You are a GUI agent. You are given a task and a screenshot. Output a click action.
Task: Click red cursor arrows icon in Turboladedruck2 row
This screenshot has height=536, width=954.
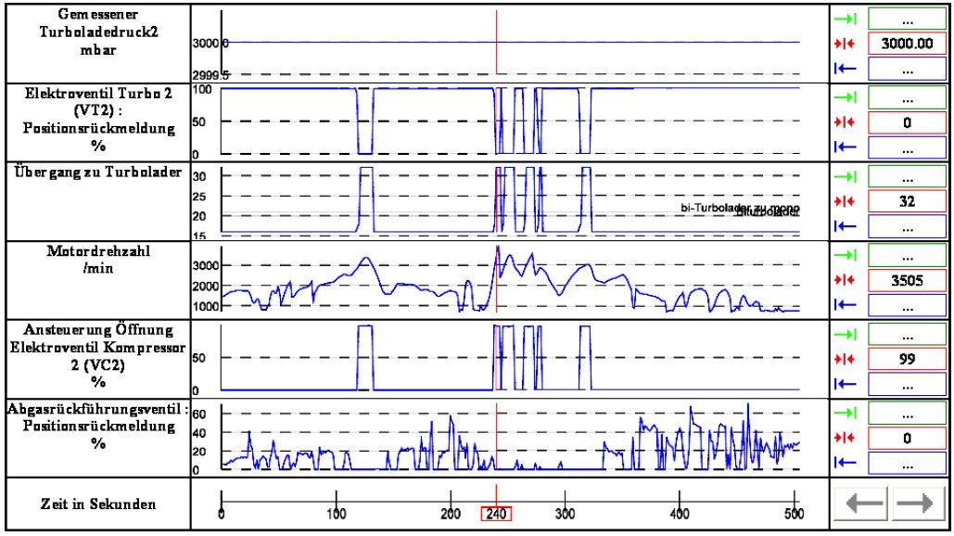point(846,44)
